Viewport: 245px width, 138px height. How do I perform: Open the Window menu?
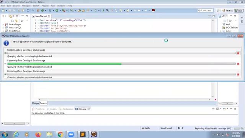tap(61, 6)
